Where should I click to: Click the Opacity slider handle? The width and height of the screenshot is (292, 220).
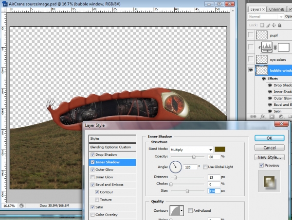194,157
